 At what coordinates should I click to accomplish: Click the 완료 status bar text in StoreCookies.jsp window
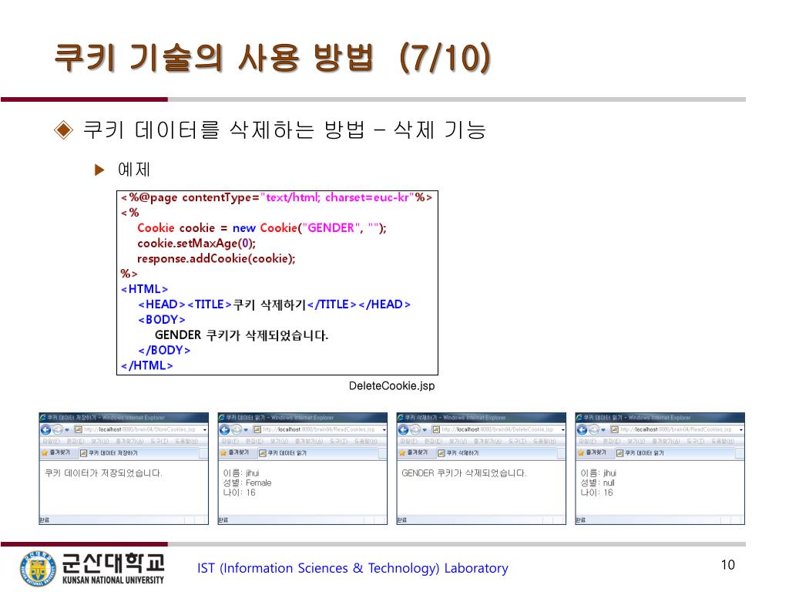pos(44,520)
